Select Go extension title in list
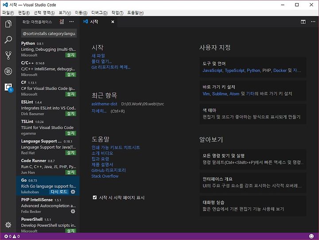This screenshot has width=319, height=240. point(24,180)
